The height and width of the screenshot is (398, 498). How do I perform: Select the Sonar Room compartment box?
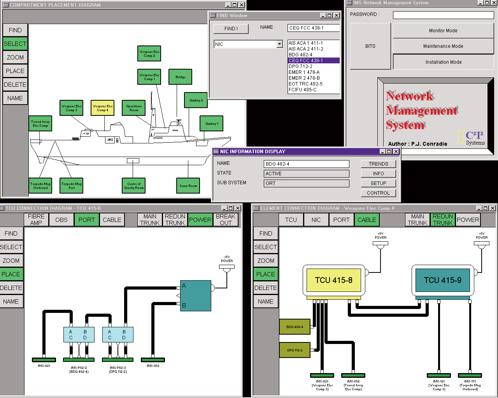coord(188,186)
